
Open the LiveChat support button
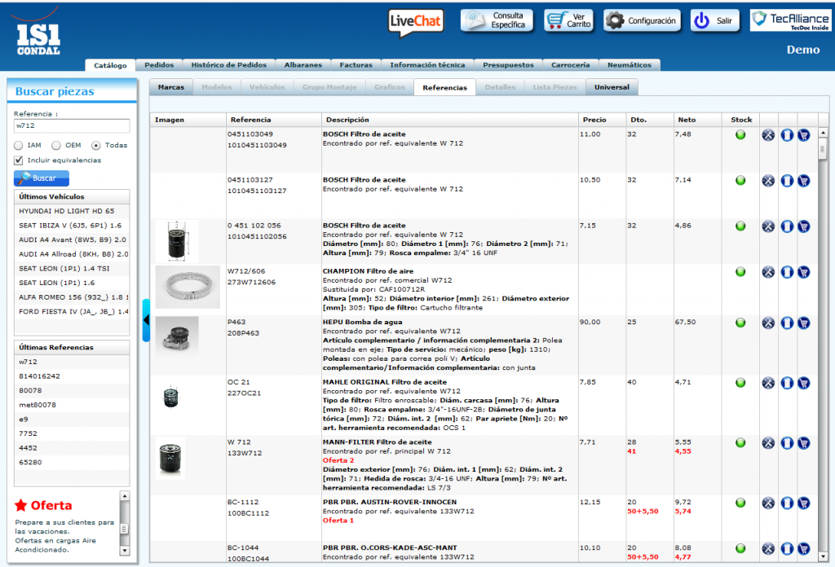pyautogui.click(x=416, y=22)
